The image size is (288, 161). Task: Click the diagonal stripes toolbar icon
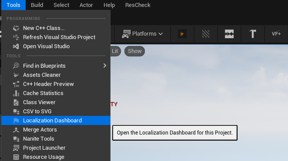206,34
